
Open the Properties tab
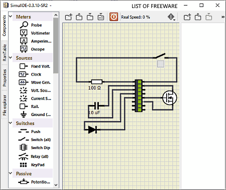pos(4,78)
